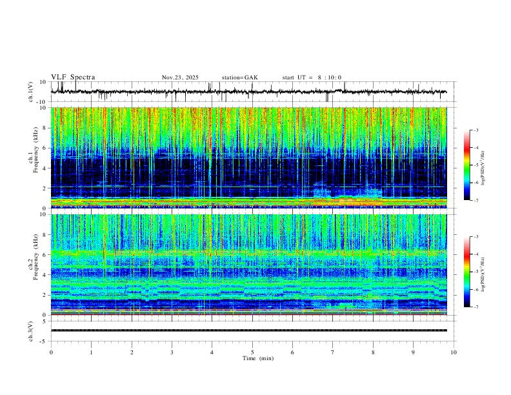Click time axis tick label "6"
The height and width of the screenshot is (395, 511).
tap(292, 352)
